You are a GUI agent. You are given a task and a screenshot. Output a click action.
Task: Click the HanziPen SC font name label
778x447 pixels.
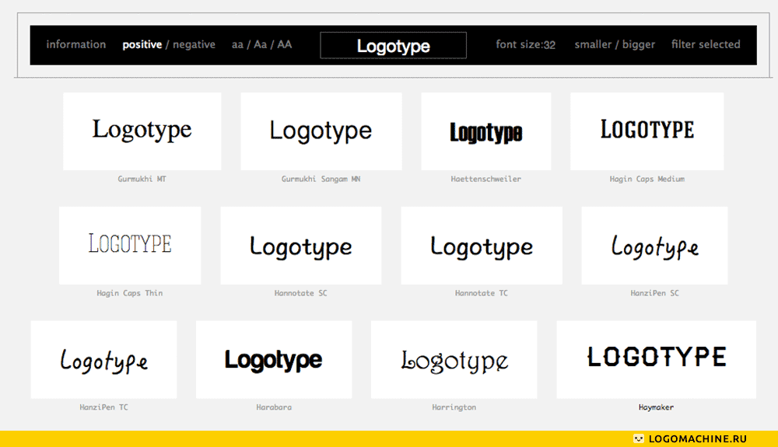(x=654, y=293)
